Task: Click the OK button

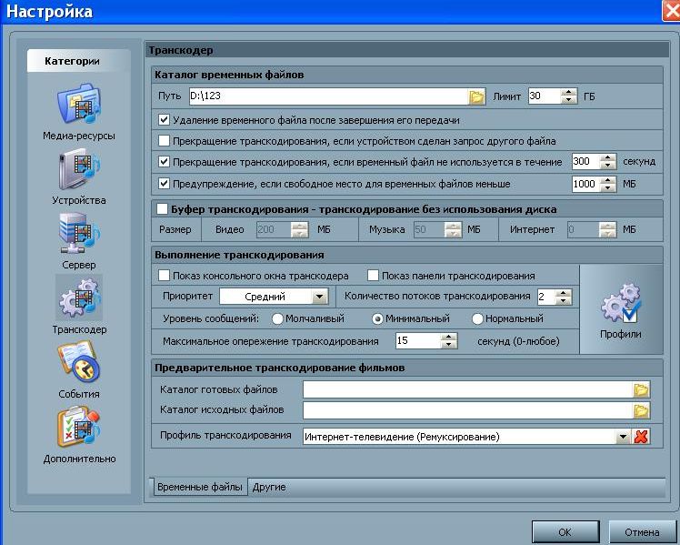Action: pos(565,531)
